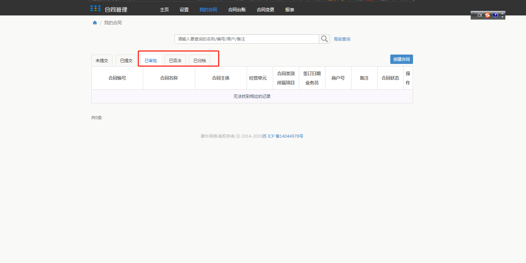Click the 合同编号 column header
This screenshot has height=263, width=526.
117,78
